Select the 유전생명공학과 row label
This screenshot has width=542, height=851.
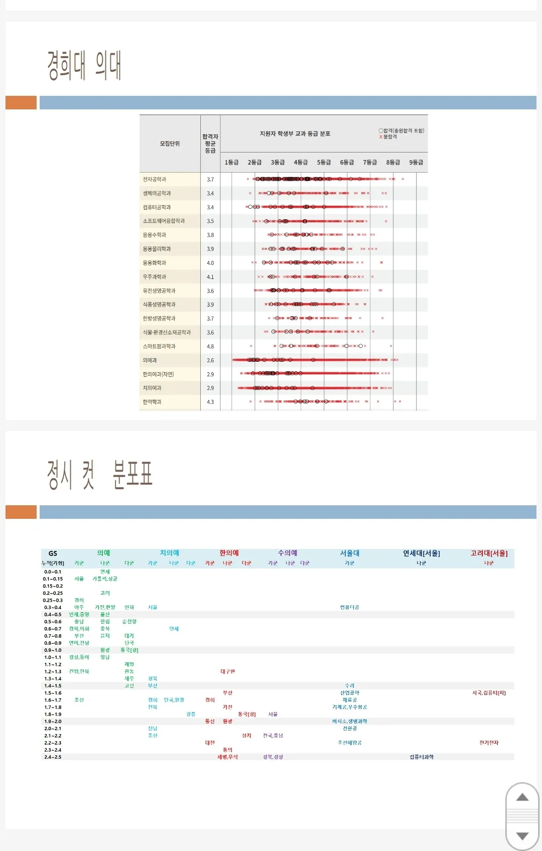coord(160,291)
